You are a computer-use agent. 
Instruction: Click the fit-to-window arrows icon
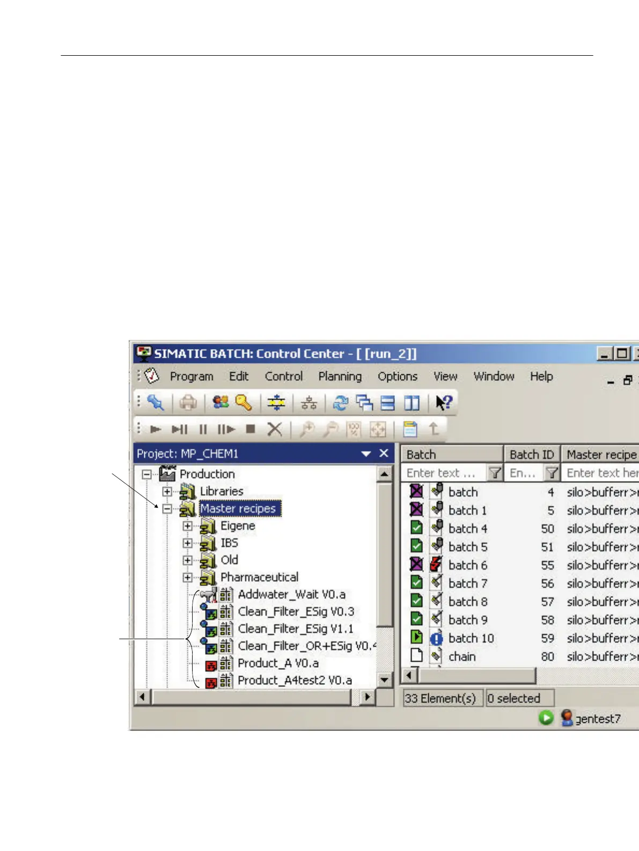(x=378, y=429)
